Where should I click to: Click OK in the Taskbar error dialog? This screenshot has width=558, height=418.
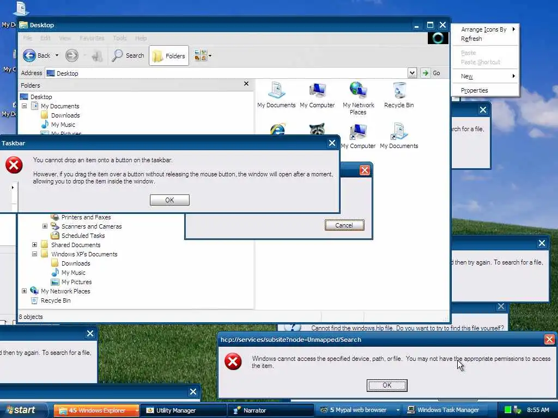click(x=169, y=200)
